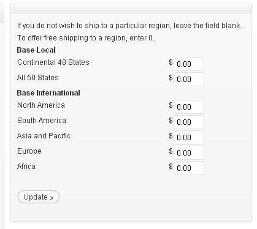Screen dimensions: 257x229
Task: Click the All 50 States label
Action: [38, 78]
